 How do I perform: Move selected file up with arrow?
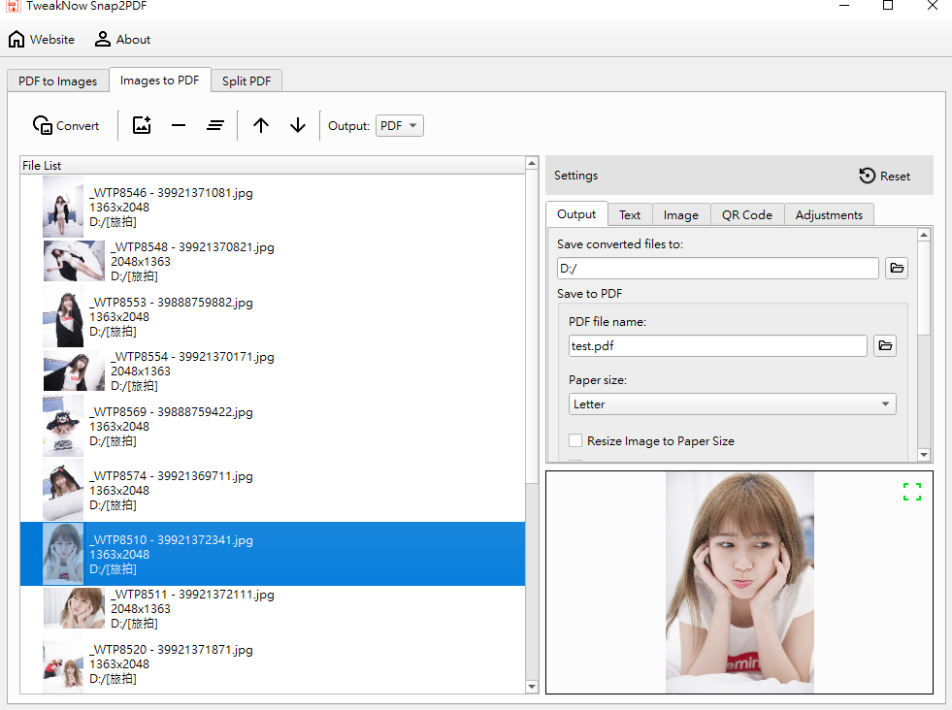[261, 126]
